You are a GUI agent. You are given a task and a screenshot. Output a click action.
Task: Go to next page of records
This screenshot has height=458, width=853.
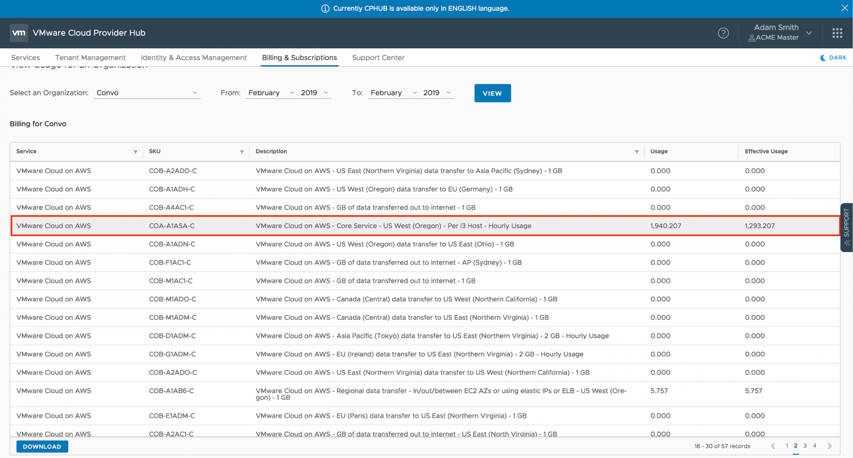point(830,446)
